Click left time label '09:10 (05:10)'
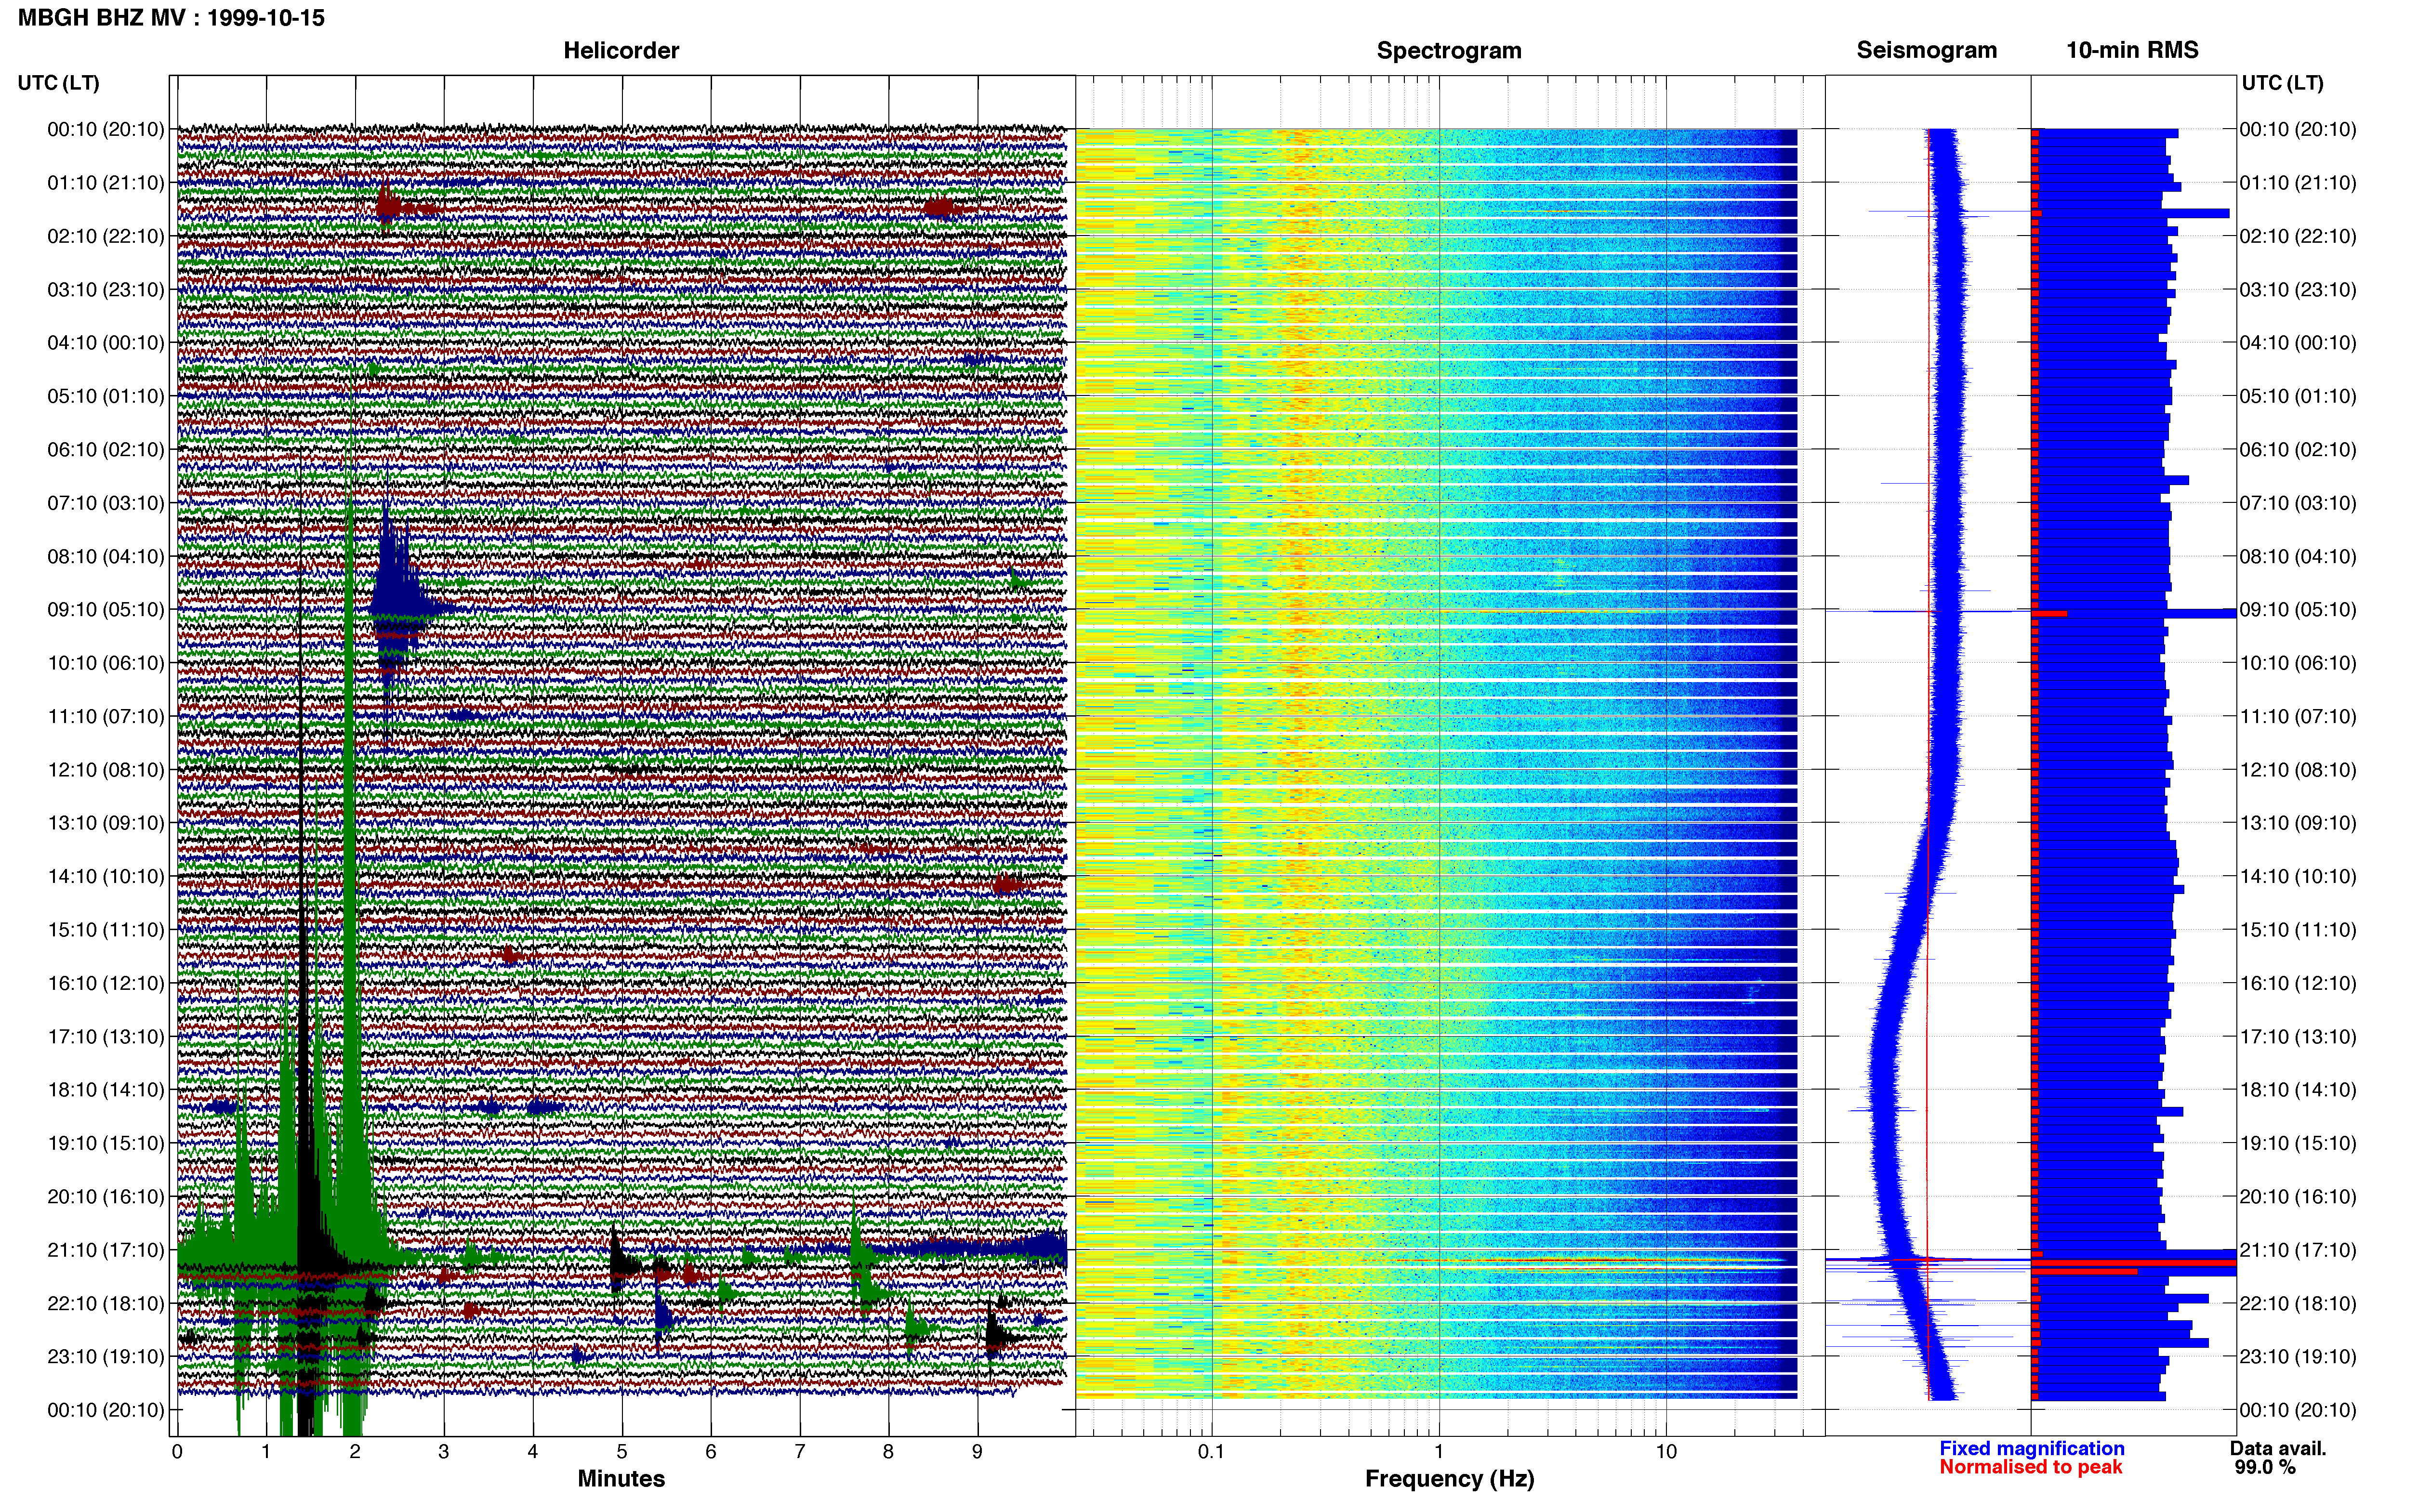Viewport: 2418px width, 1512px height. (106, 609)
